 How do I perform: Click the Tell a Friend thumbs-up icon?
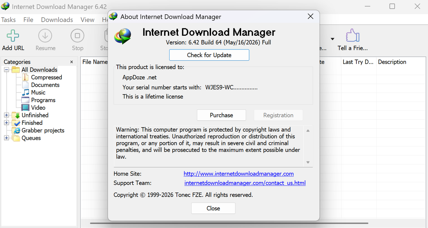[352, 35]
